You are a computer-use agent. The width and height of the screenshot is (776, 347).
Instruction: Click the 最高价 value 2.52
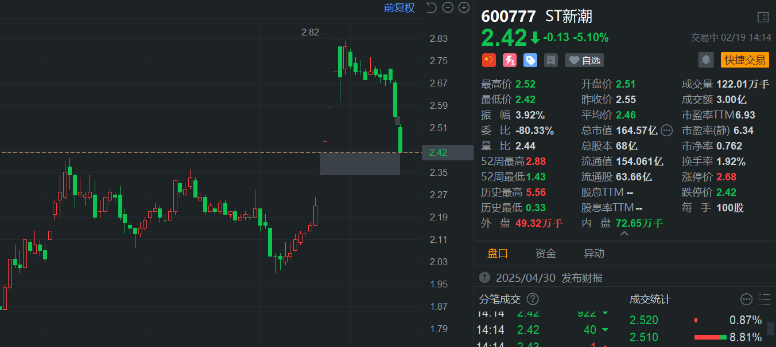pos(525,84)
